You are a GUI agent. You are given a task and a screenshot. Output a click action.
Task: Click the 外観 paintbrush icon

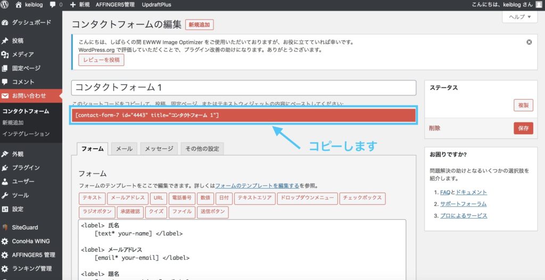pyautogui.click(x=5, y=154)
